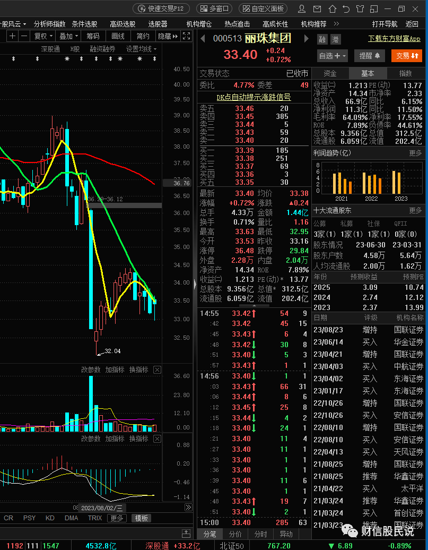Click 改参数 on volume panel
This screenshot has height=550, width=428.
click(91, 369)
